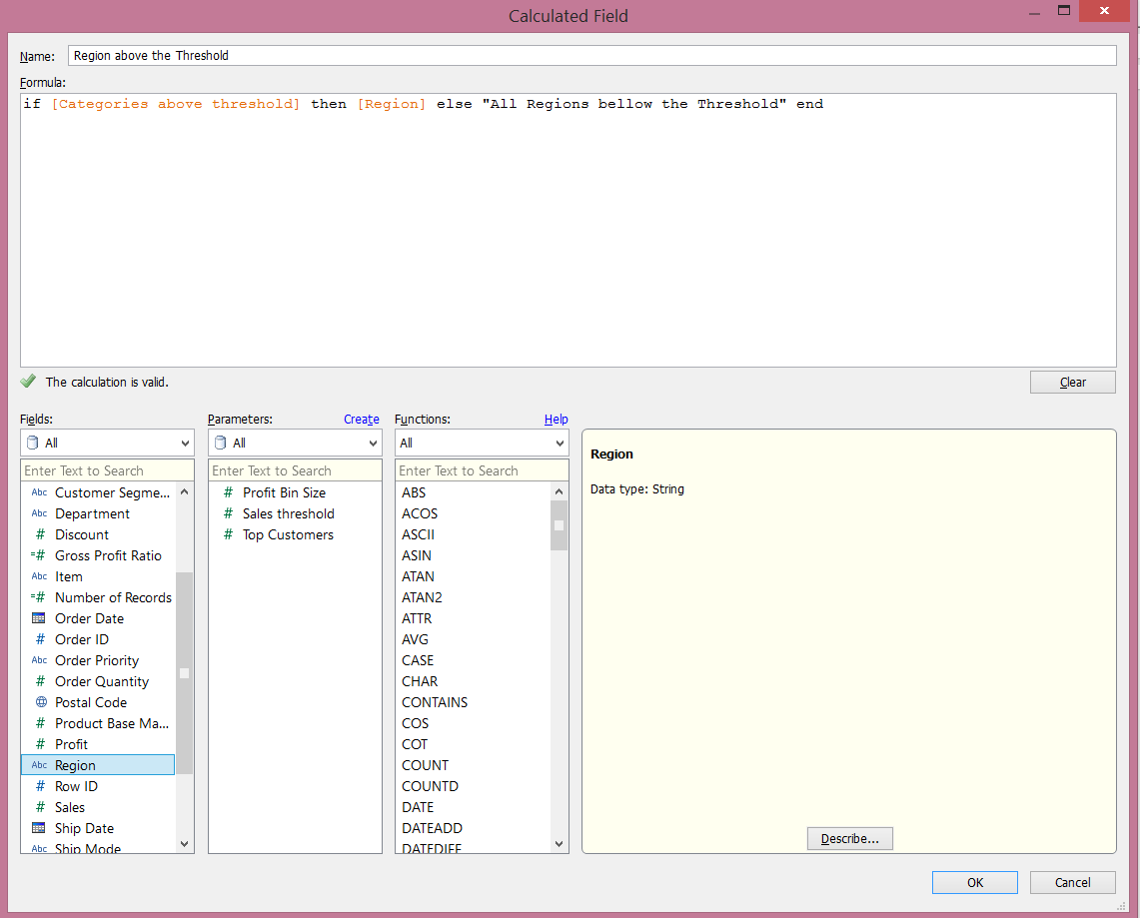Click the Abc icon beside Department
1140x918 pixels.
click(39, 513)
